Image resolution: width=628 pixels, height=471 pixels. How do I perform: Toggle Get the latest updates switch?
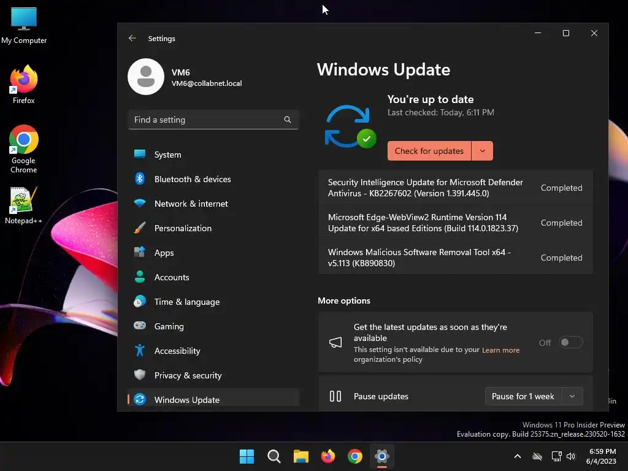pos(570,342)
